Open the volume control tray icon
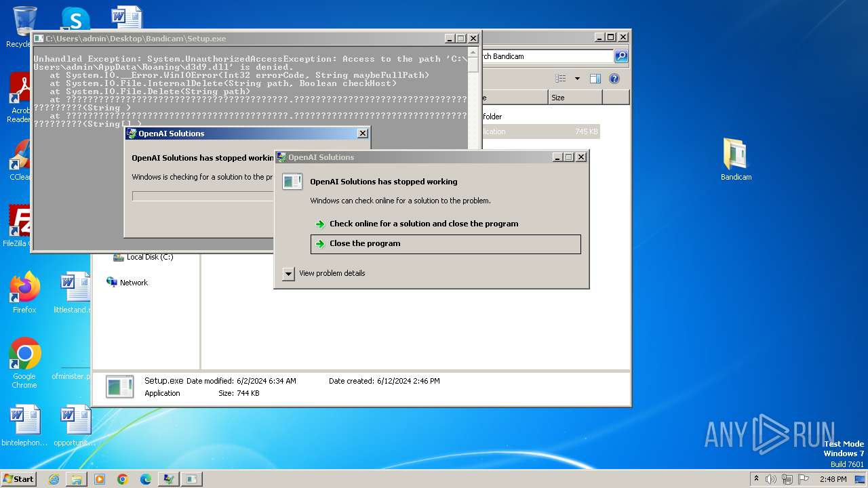 tap(771, 479)
